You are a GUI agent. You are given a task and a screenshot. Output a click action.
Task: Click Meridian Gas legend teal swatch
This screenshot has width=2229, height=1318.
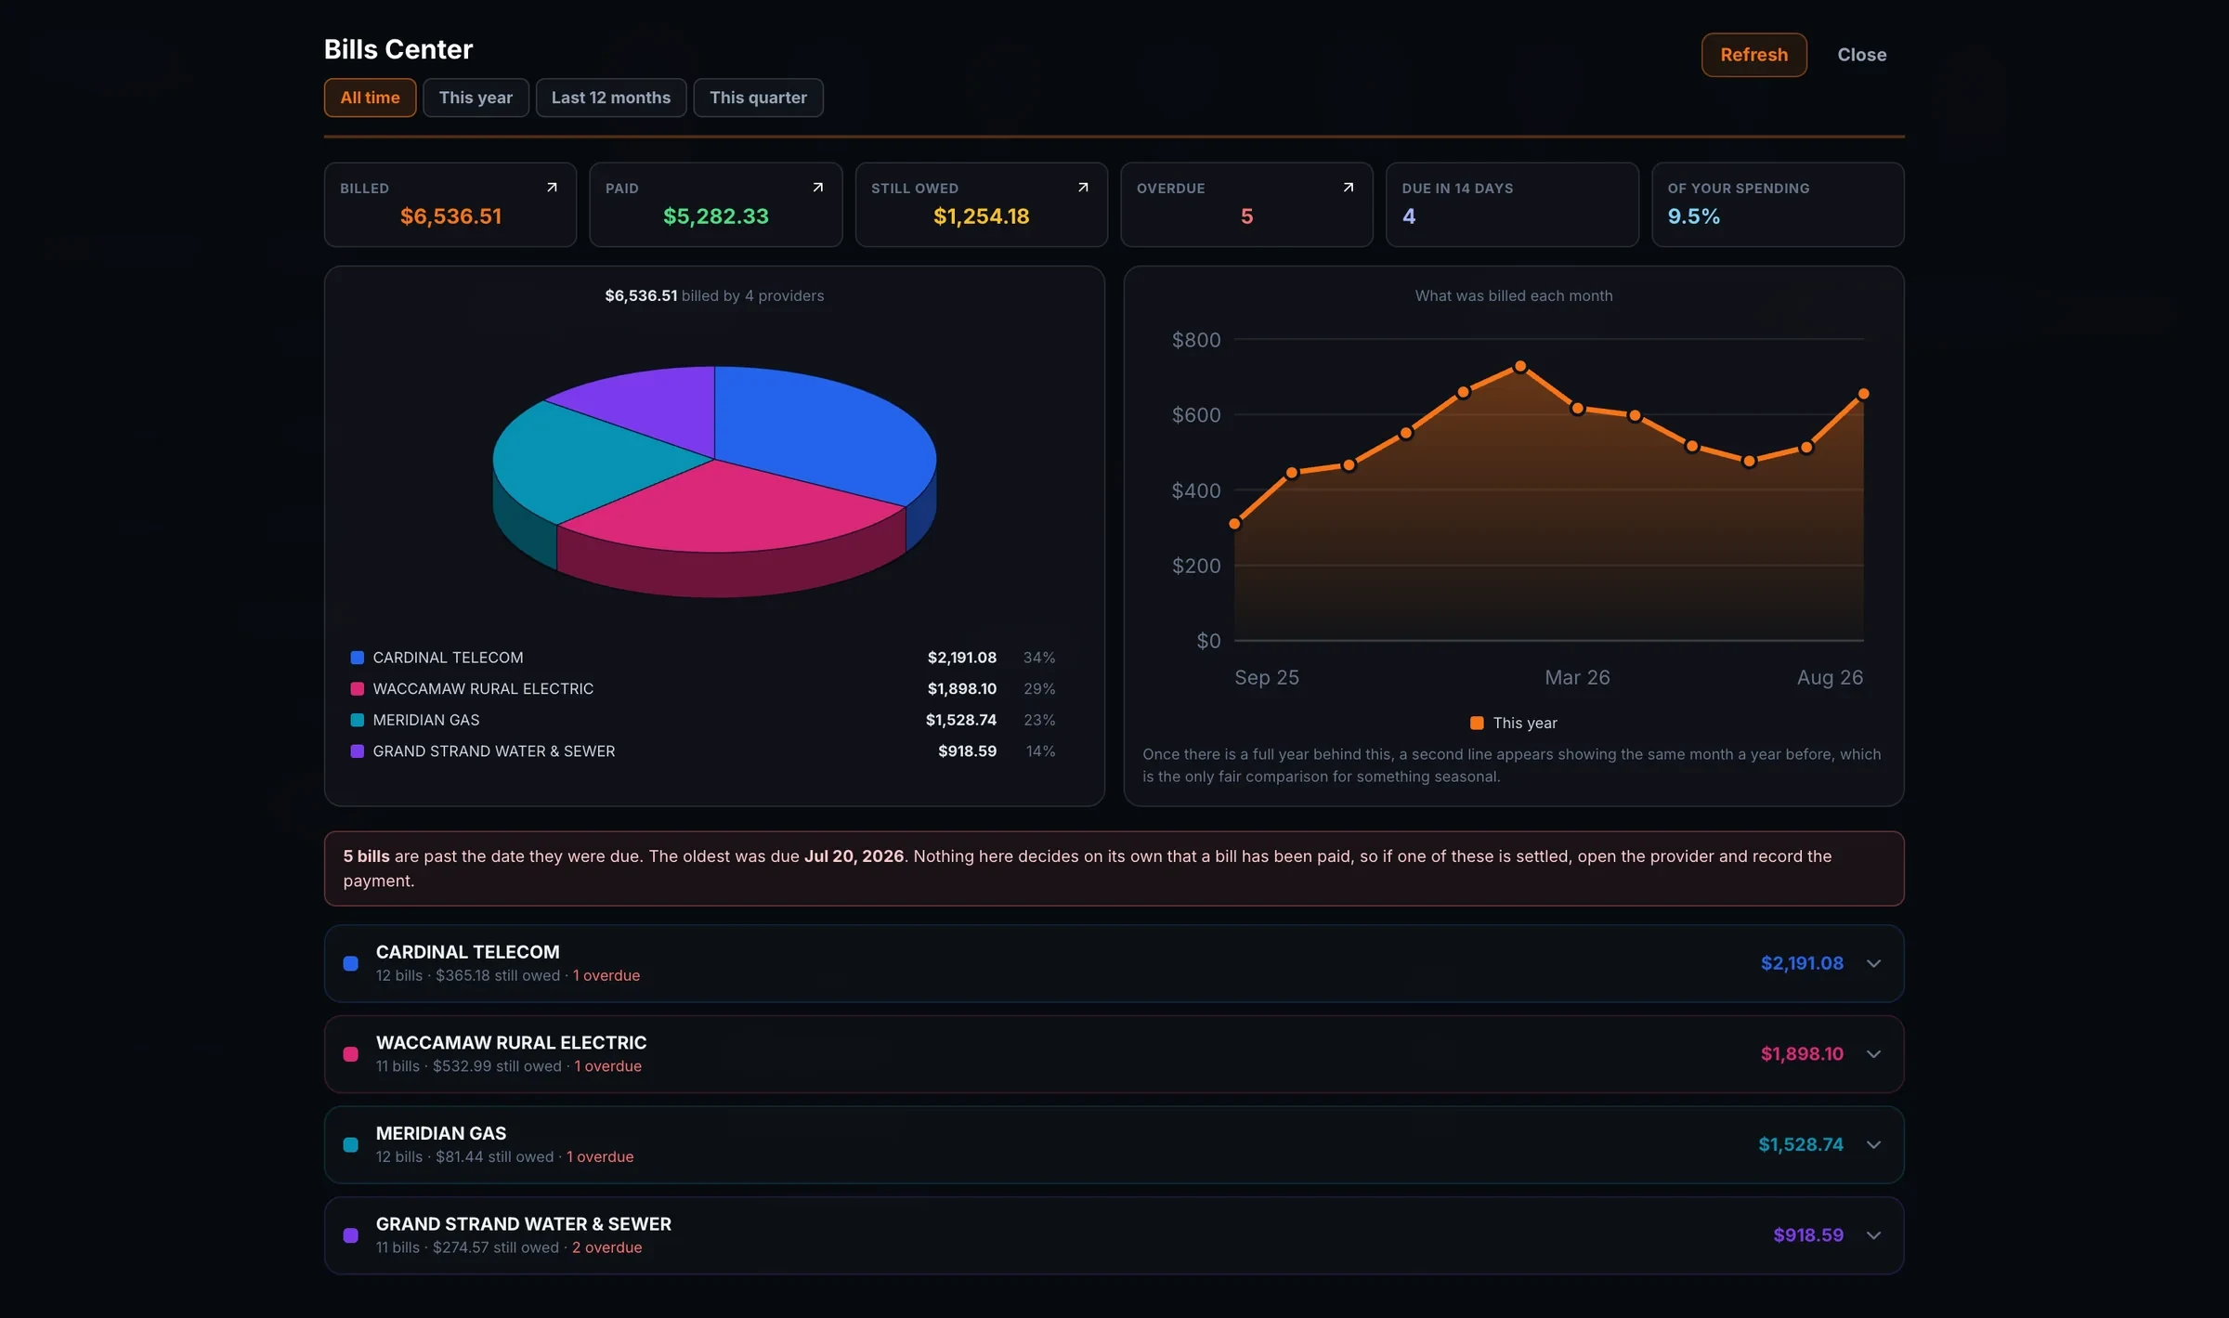tap(357, 720)
